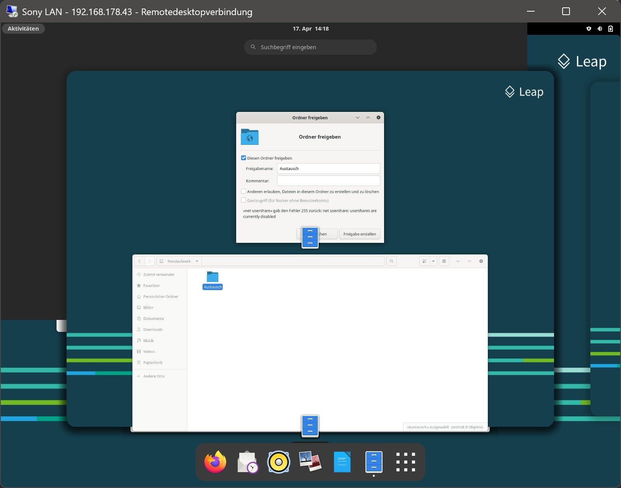The width and height of the screenshot is (621, 488).
Task: Click the Aktivitäten button
Action: click(23, 29)
